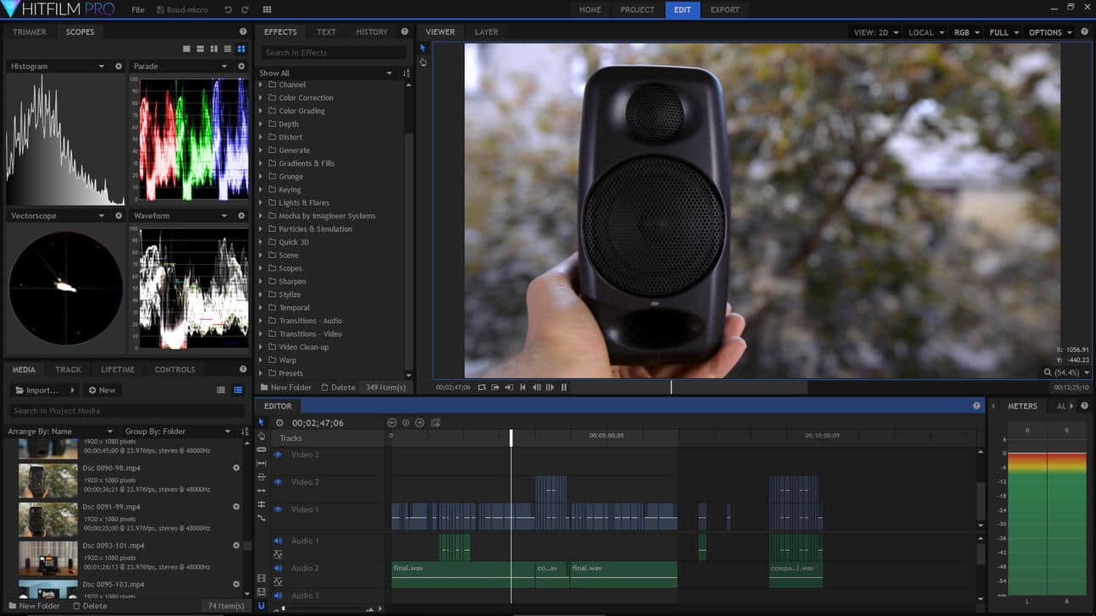Click the Import button in Media panel

(44, 390)
